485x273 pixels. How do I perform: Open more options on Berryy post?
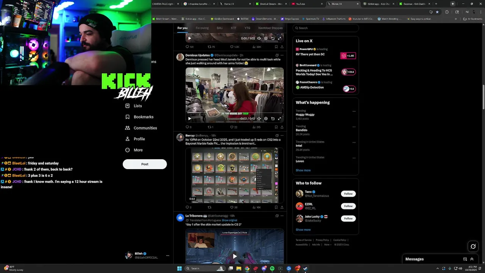282,135
